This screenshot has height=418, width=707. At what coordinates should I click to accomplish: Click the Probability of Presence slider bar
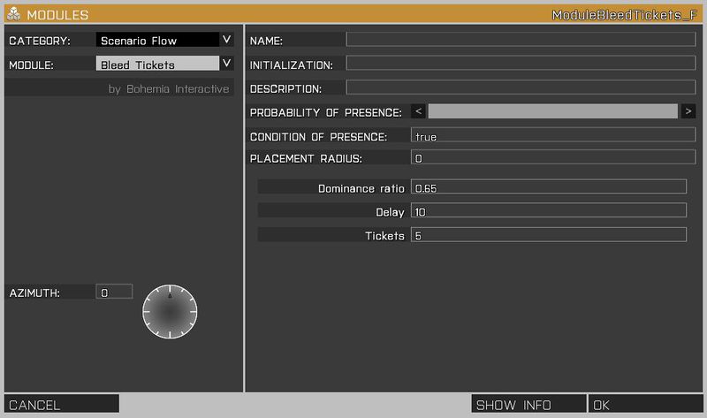click(x=552, y=111)
